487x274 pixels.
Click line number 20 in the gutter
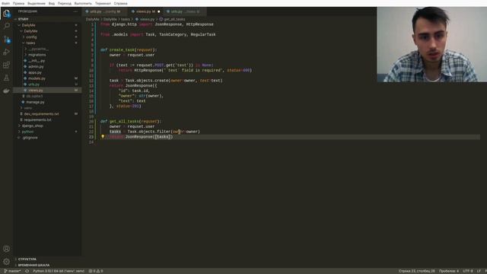(x=91, y=122)
